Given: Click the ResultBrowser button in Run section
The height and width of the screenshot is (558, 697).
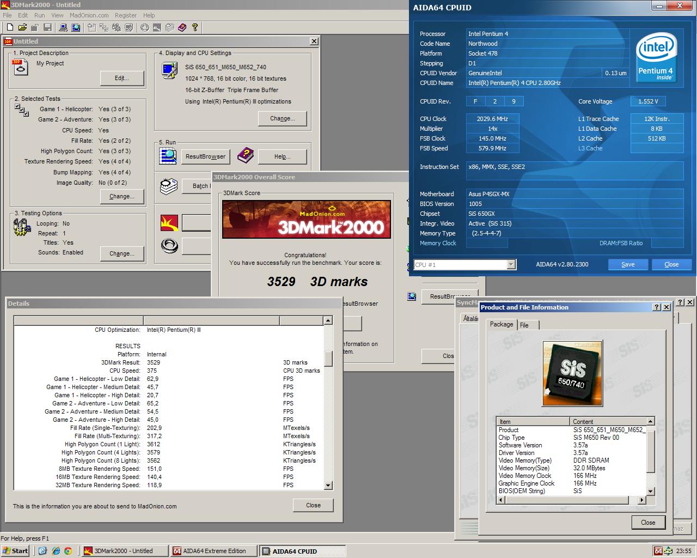Looking at the screenshot, I should tap(205, 157).
